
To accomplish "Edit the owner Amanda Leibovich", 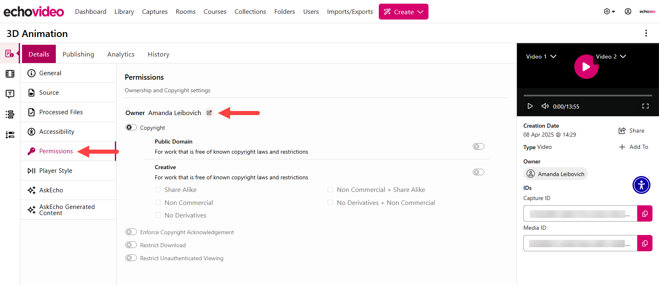I will click(209, 113).
